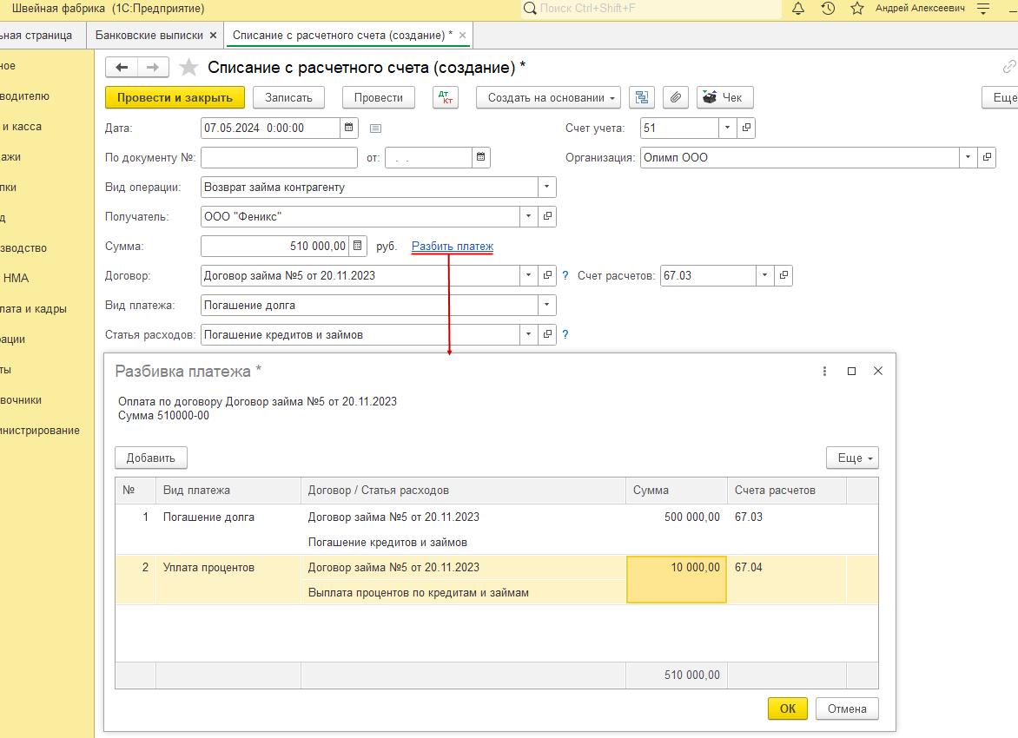The image size is (1018, 738).
Task: Open Договор займа record icon
Action: tap(547, 275)
